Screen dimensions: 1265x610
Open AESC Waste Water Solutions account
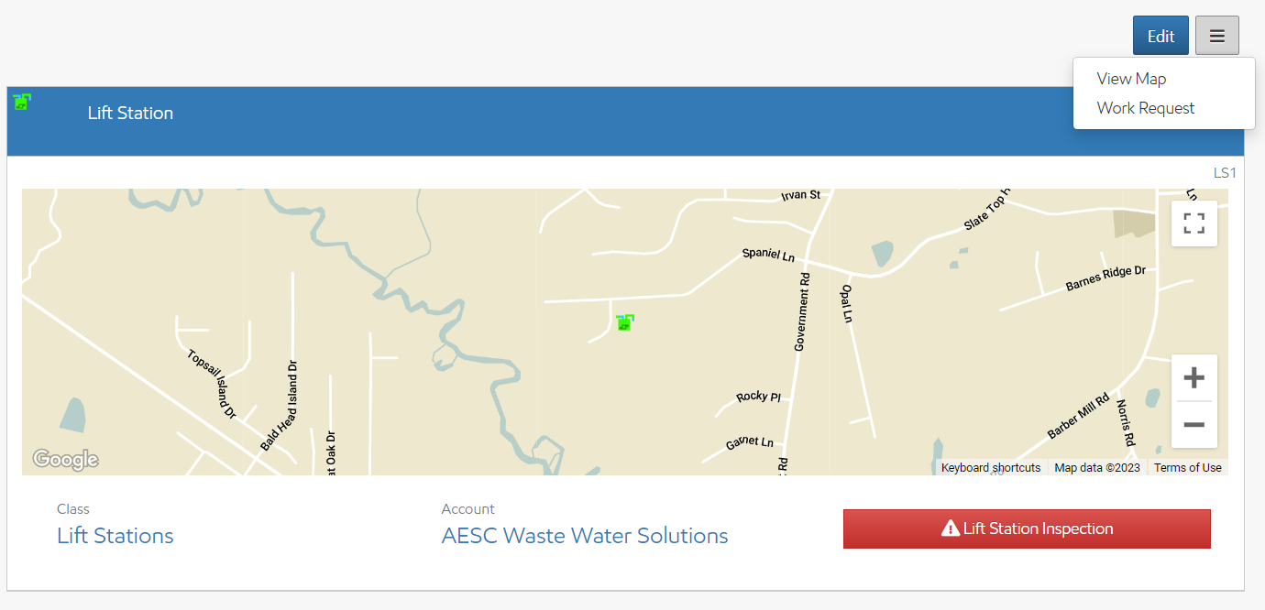coord(585,536)
